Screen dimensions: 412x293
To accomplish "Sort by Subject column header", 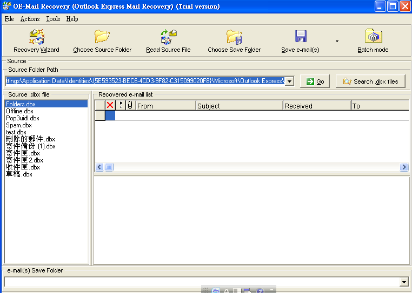I will 240,106.
